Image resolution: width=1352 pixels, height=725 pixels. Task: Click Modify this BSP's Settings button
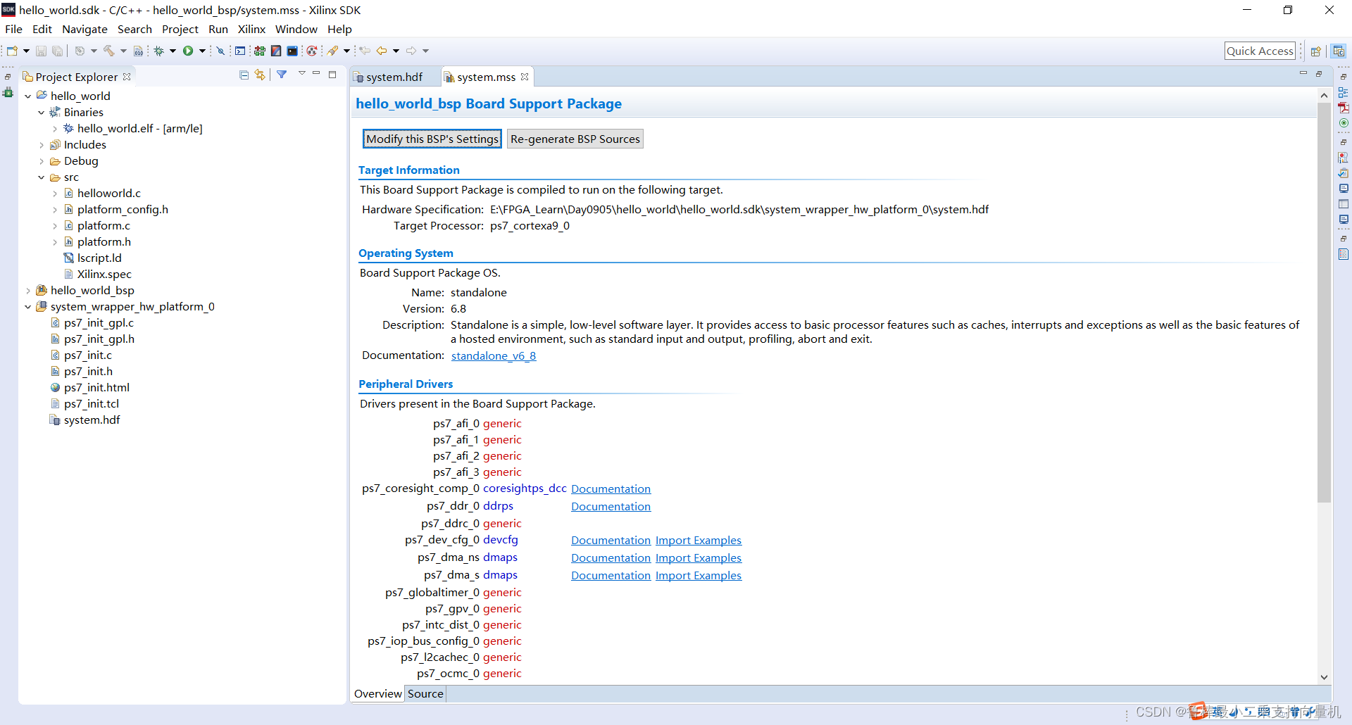(x=432, y=139)
